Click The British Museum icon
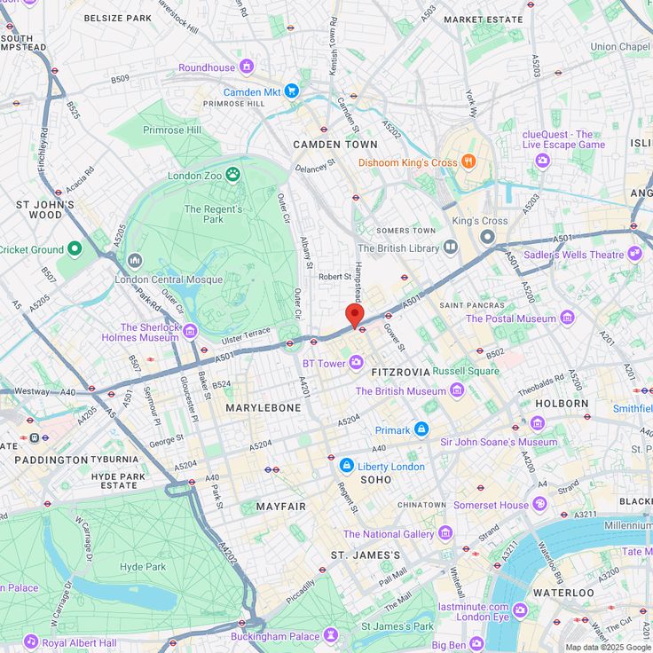 (457, 390)
